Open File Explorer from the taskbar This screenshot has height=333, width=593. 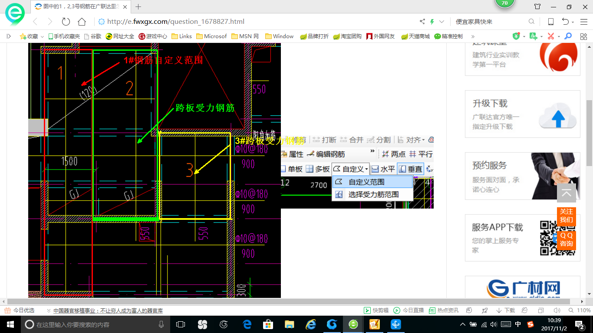289,324
